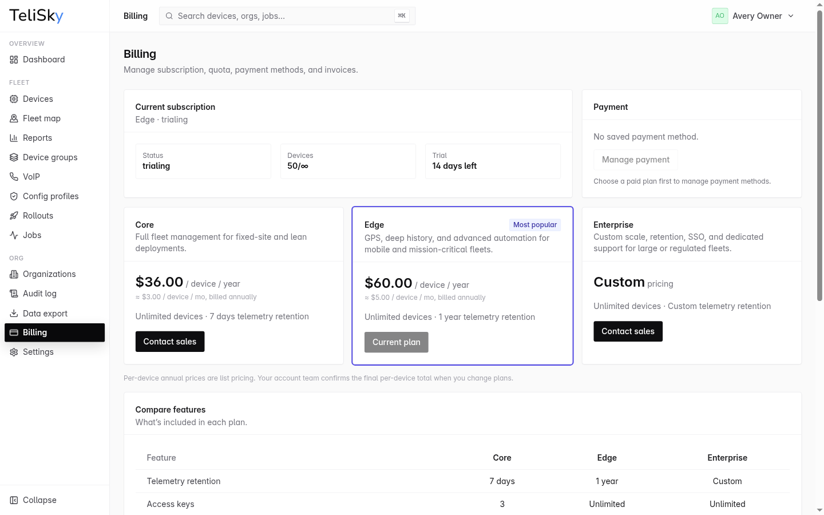824x515 pixels.
Task: Click Contact sales on Enterprise plan
Action: [628, 331]
